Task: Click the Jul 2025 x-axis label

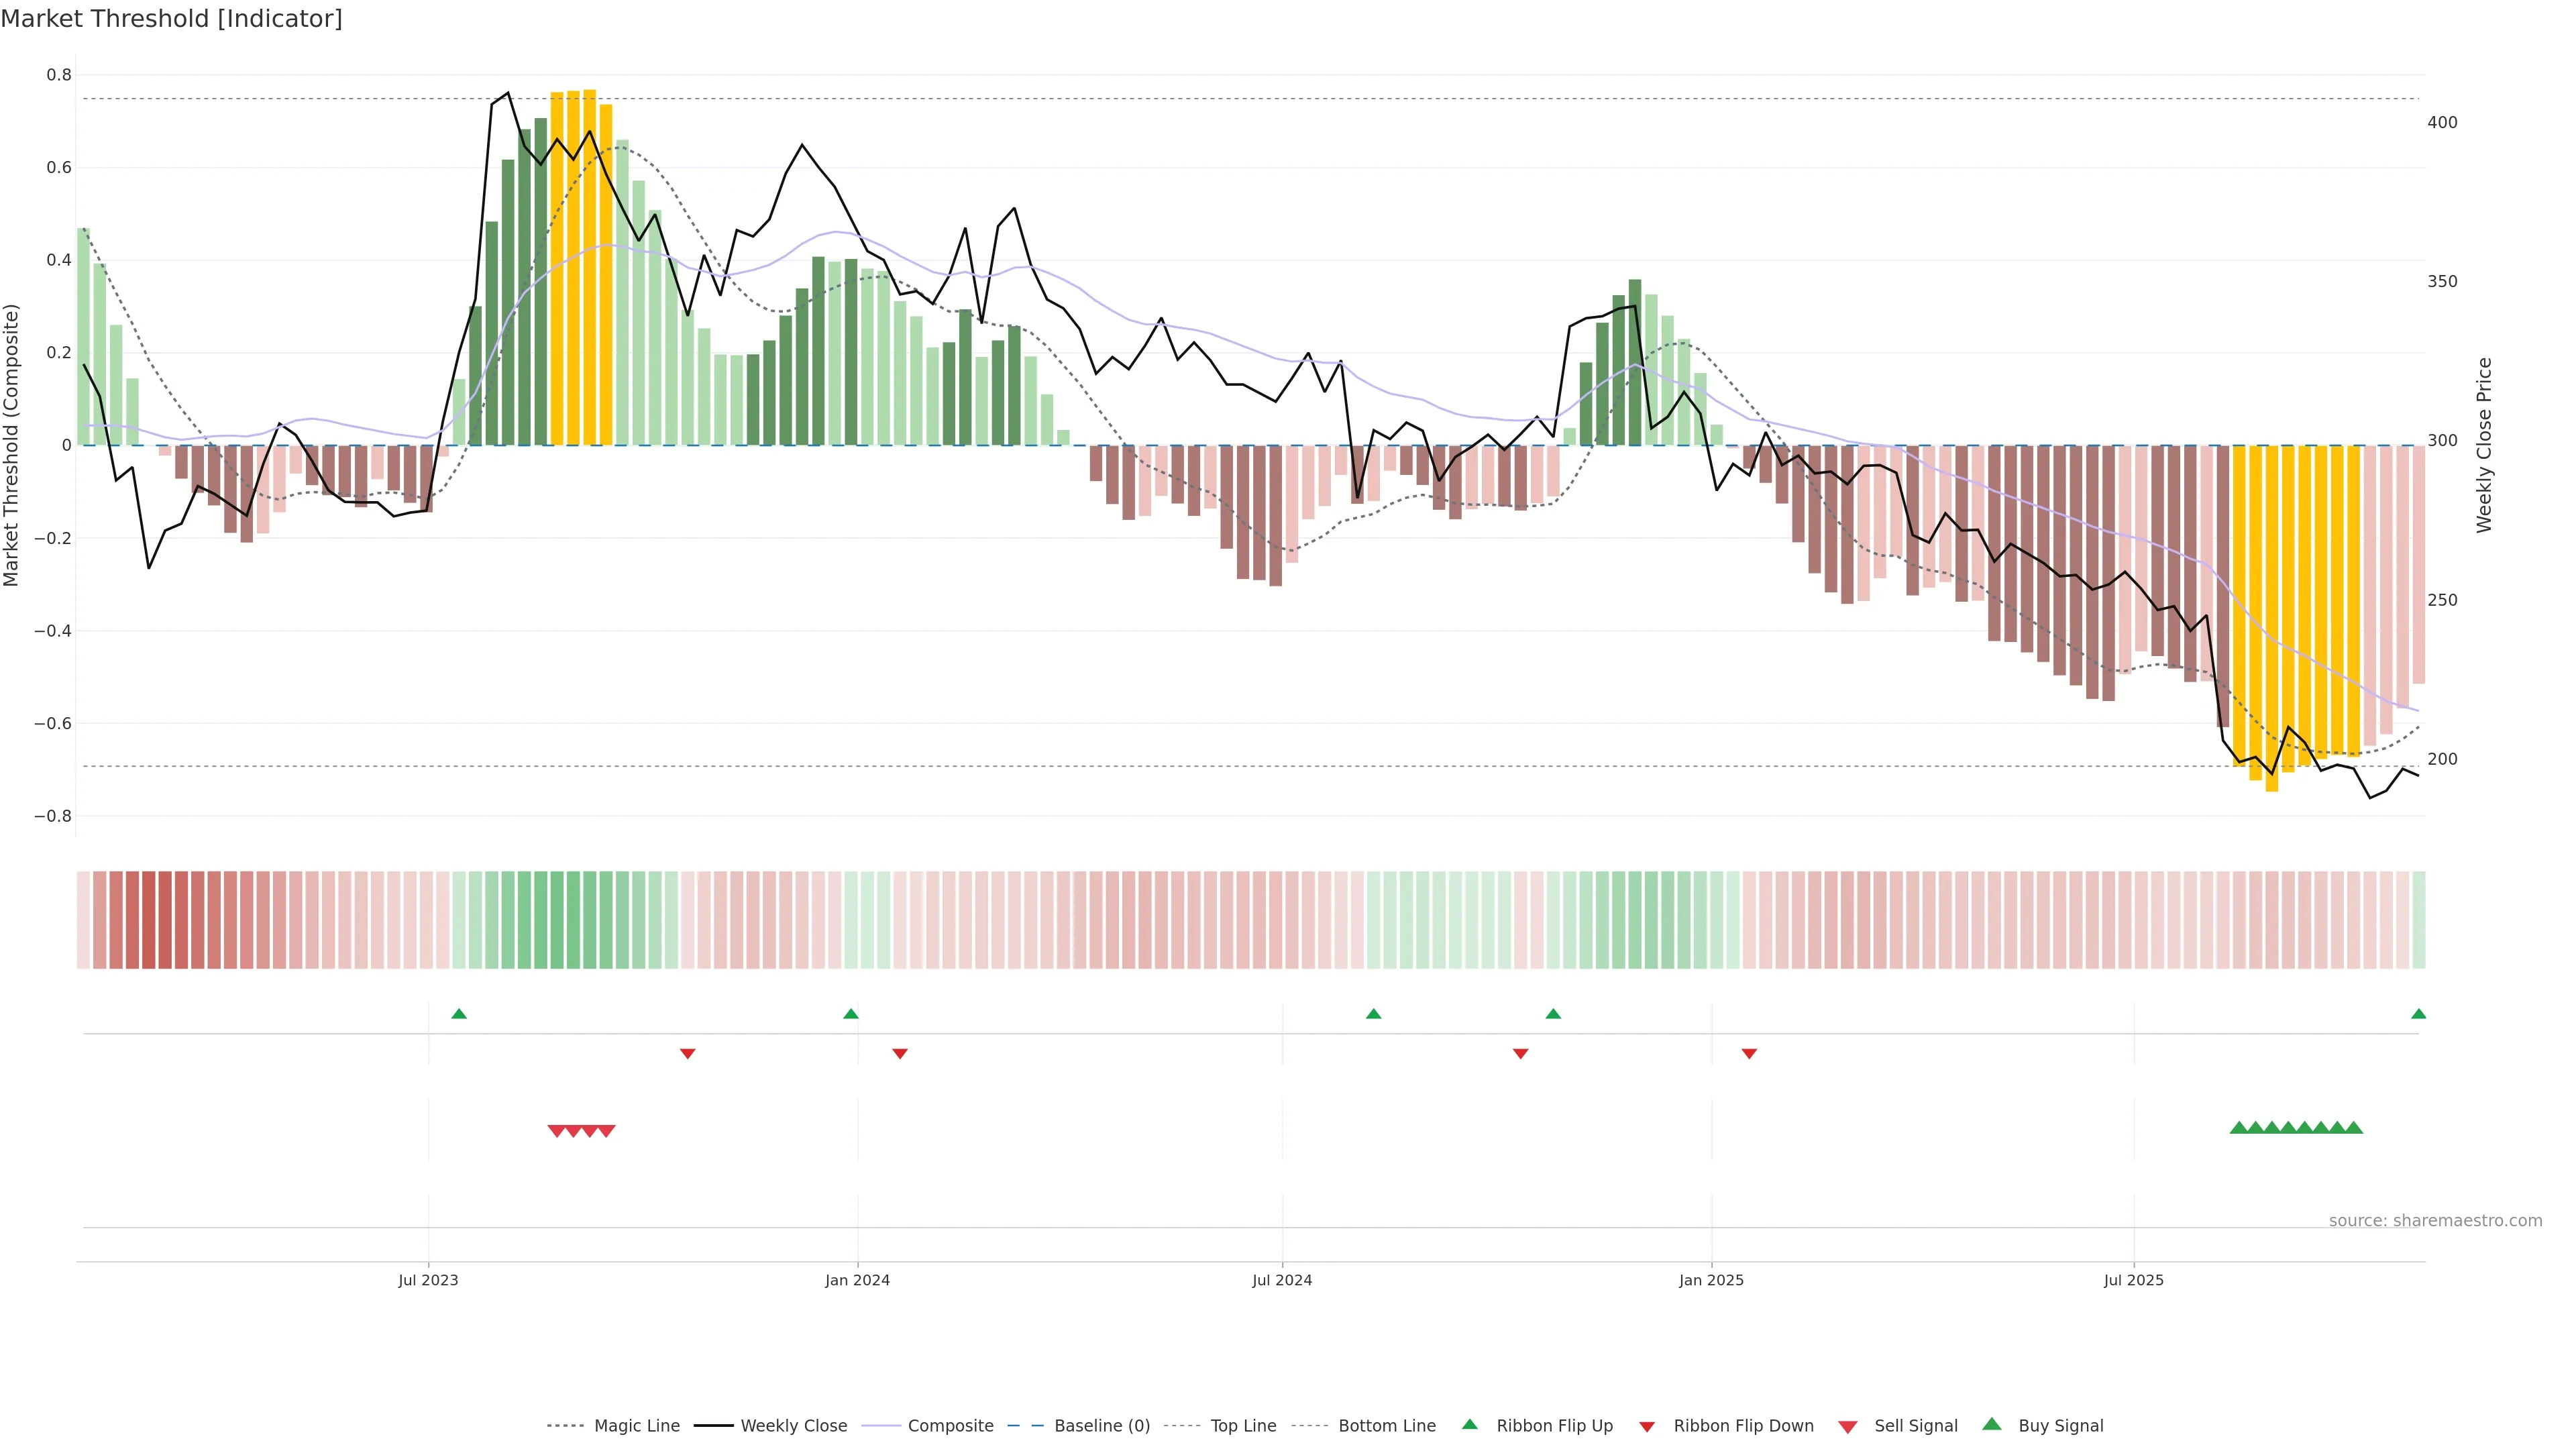Action: (x=2133, y=1280)
